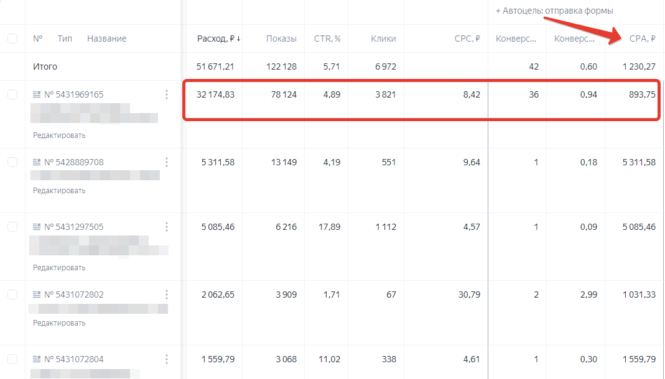The width and height of the screenshot is (665, 379).
Task: Open three-dot menu for campaign 5431072804
Action: click(x=167, y=359)
